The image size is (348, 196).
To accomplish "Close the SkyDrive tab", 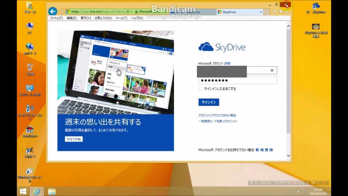I will 261,12.
